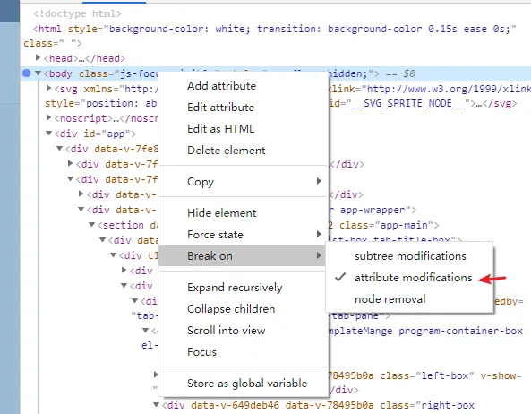This screenshot has width=531, height=414.
Task: Expand the head element node
Action: (39, 58)
